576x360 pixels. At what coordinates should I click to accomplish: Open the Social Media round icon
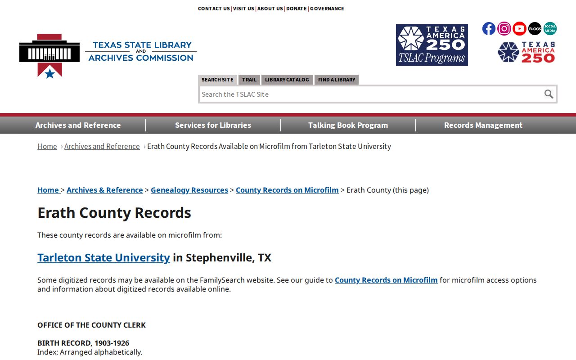click(x=550, y=29)
